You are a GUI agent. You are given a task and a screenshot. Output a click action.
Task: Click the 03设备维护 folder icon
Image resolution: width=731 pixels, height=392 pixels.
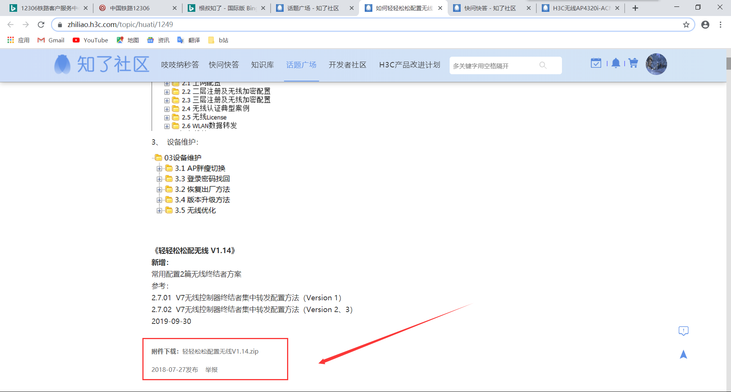tap(158, 158)
